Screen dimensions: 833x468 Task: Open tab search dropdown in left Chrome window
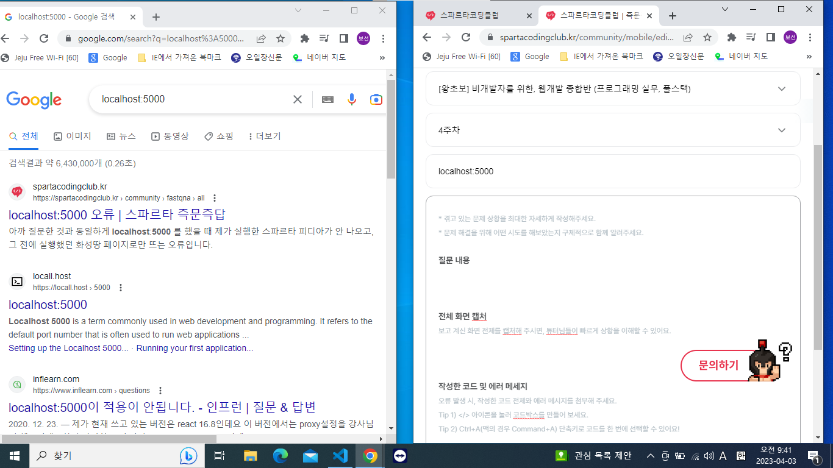pyautogui.click(x=298, y=10)
